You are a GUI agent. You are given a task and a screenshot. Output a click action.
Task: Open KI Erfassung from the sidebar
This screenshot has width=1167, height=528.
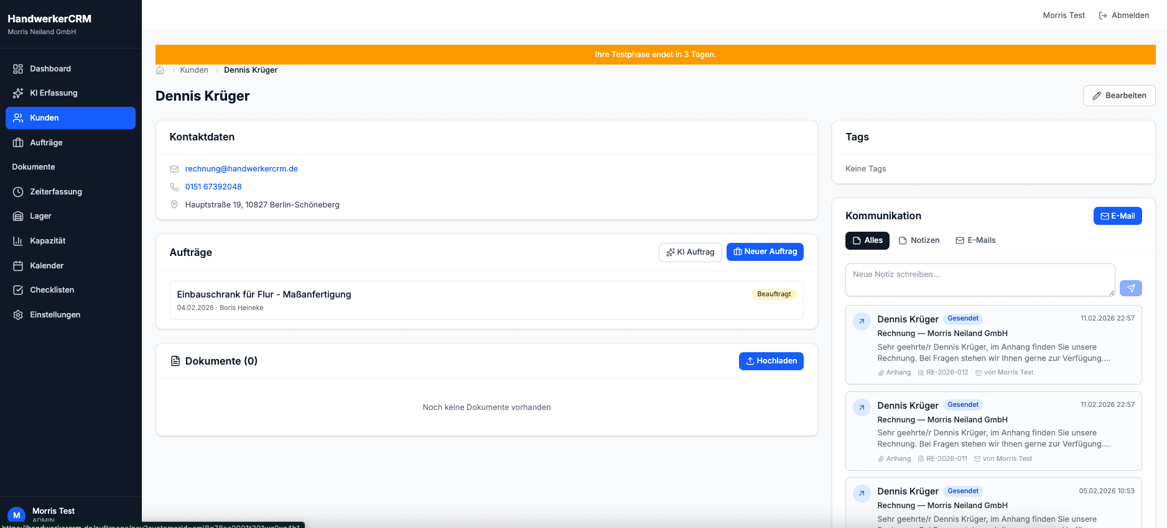point(53,93)
